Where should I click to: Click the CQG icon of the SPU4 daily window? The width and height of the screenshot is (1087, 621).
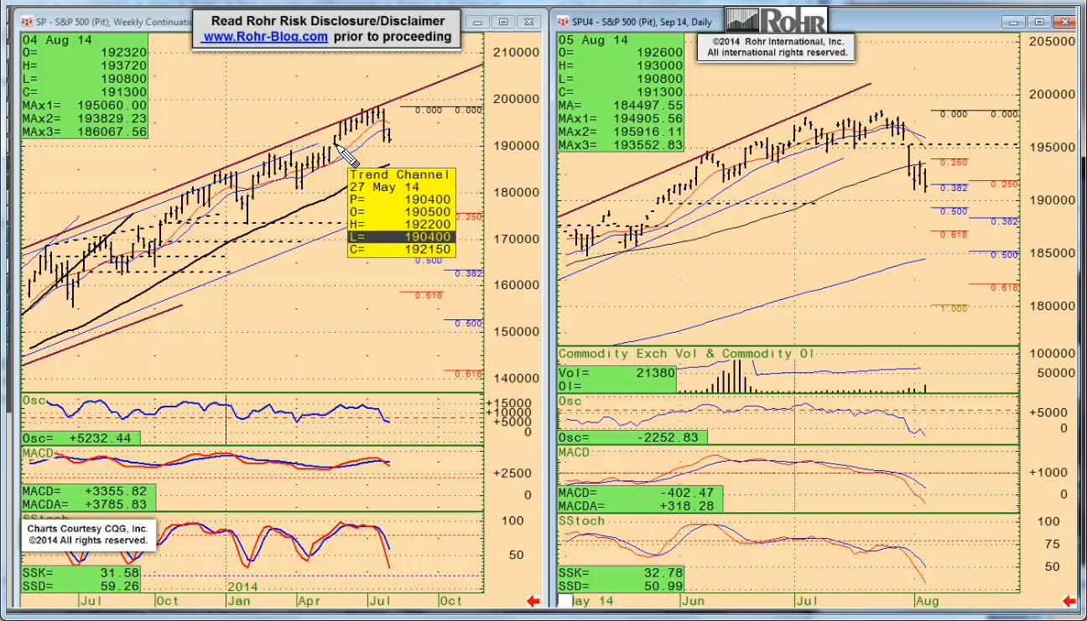564,21
